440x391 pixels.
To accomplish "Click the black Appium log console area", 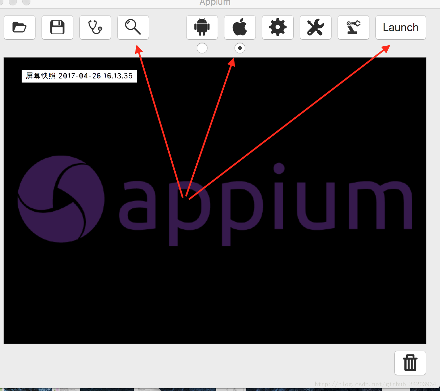I will click(x=215, y=201).
